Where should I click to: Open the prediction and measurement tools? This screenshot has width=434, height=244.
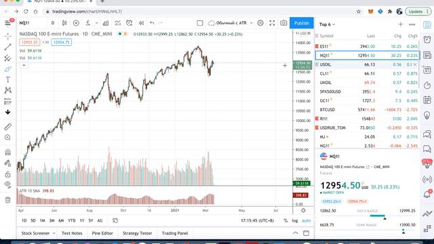[x=7, y=101]
